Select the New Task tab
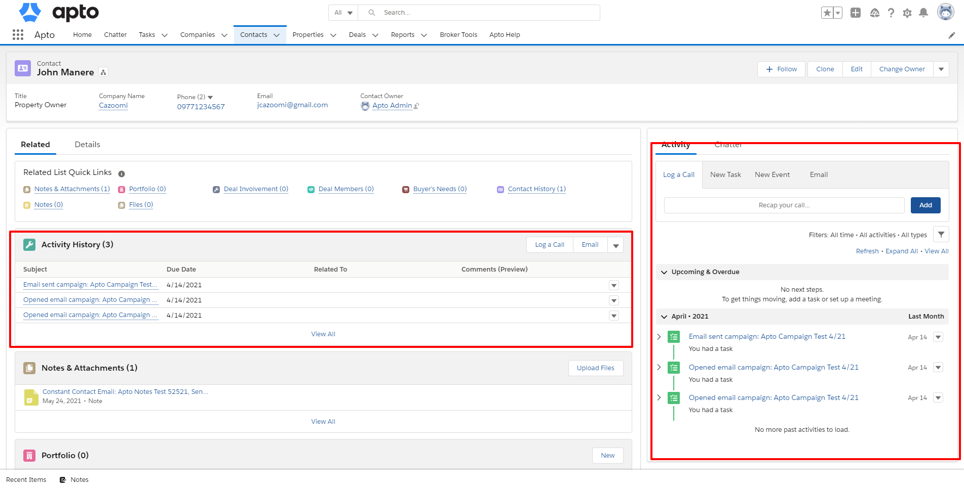Image resolution: width=964 pixels, height=490 pixels. pyautogui.click(x=725, y=175)
